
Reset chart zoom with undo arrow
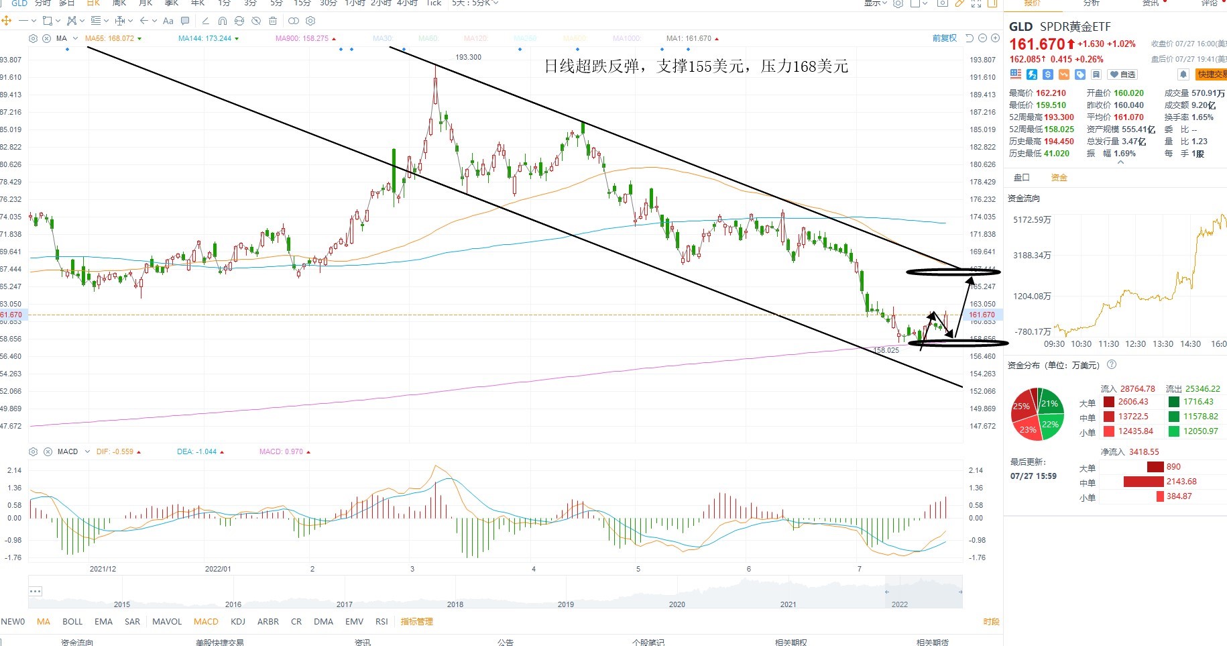(x=969, y=38)
